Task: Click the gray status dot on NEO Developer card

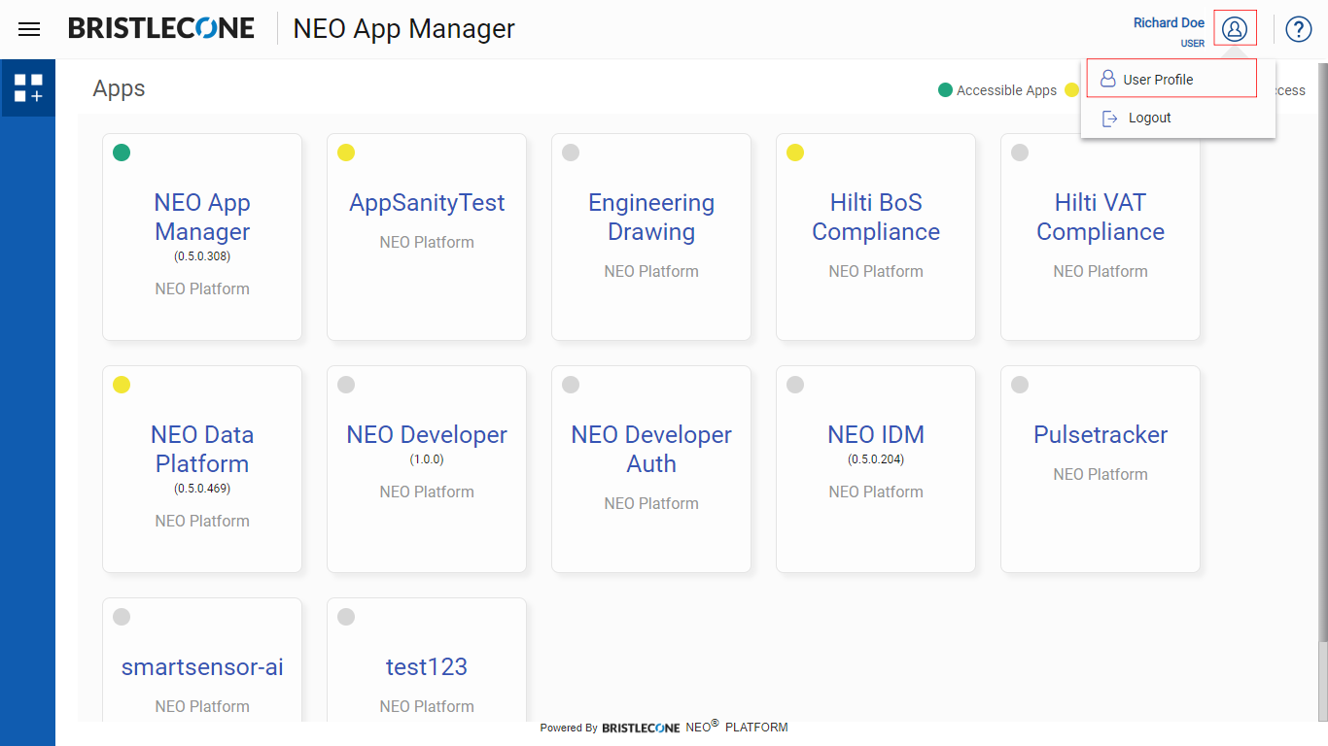Action: [x=346, y=385]
